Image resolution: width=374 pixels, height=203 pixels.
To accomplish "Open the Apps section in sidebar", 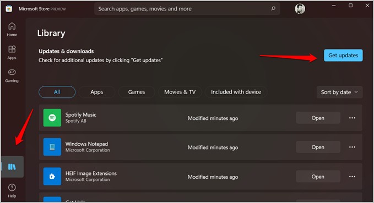I will (12, 52).
